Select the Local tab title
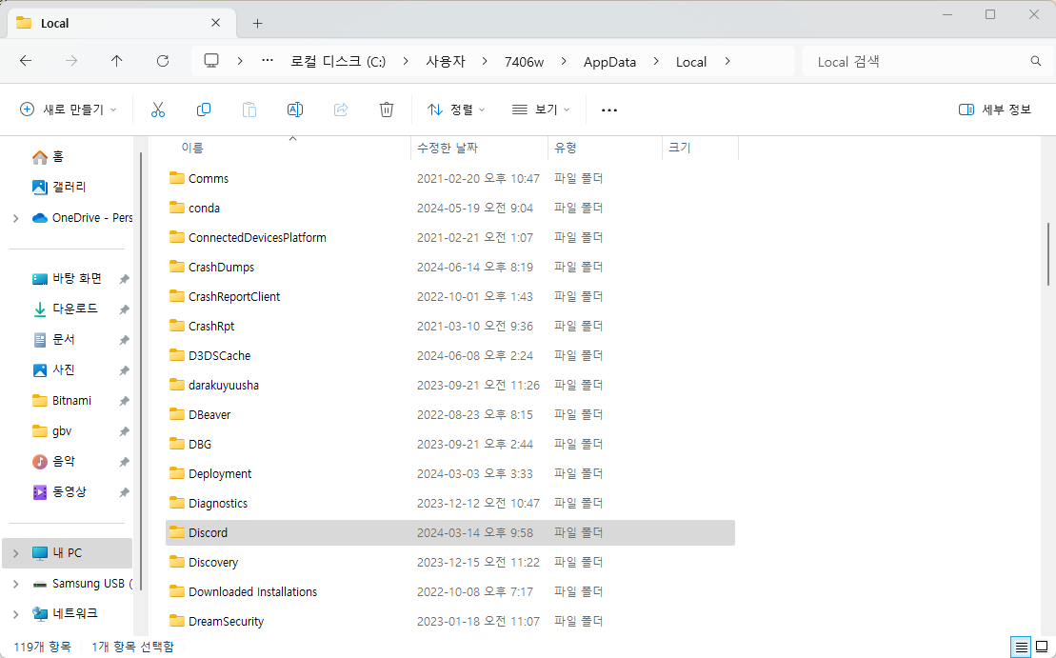 54,23
